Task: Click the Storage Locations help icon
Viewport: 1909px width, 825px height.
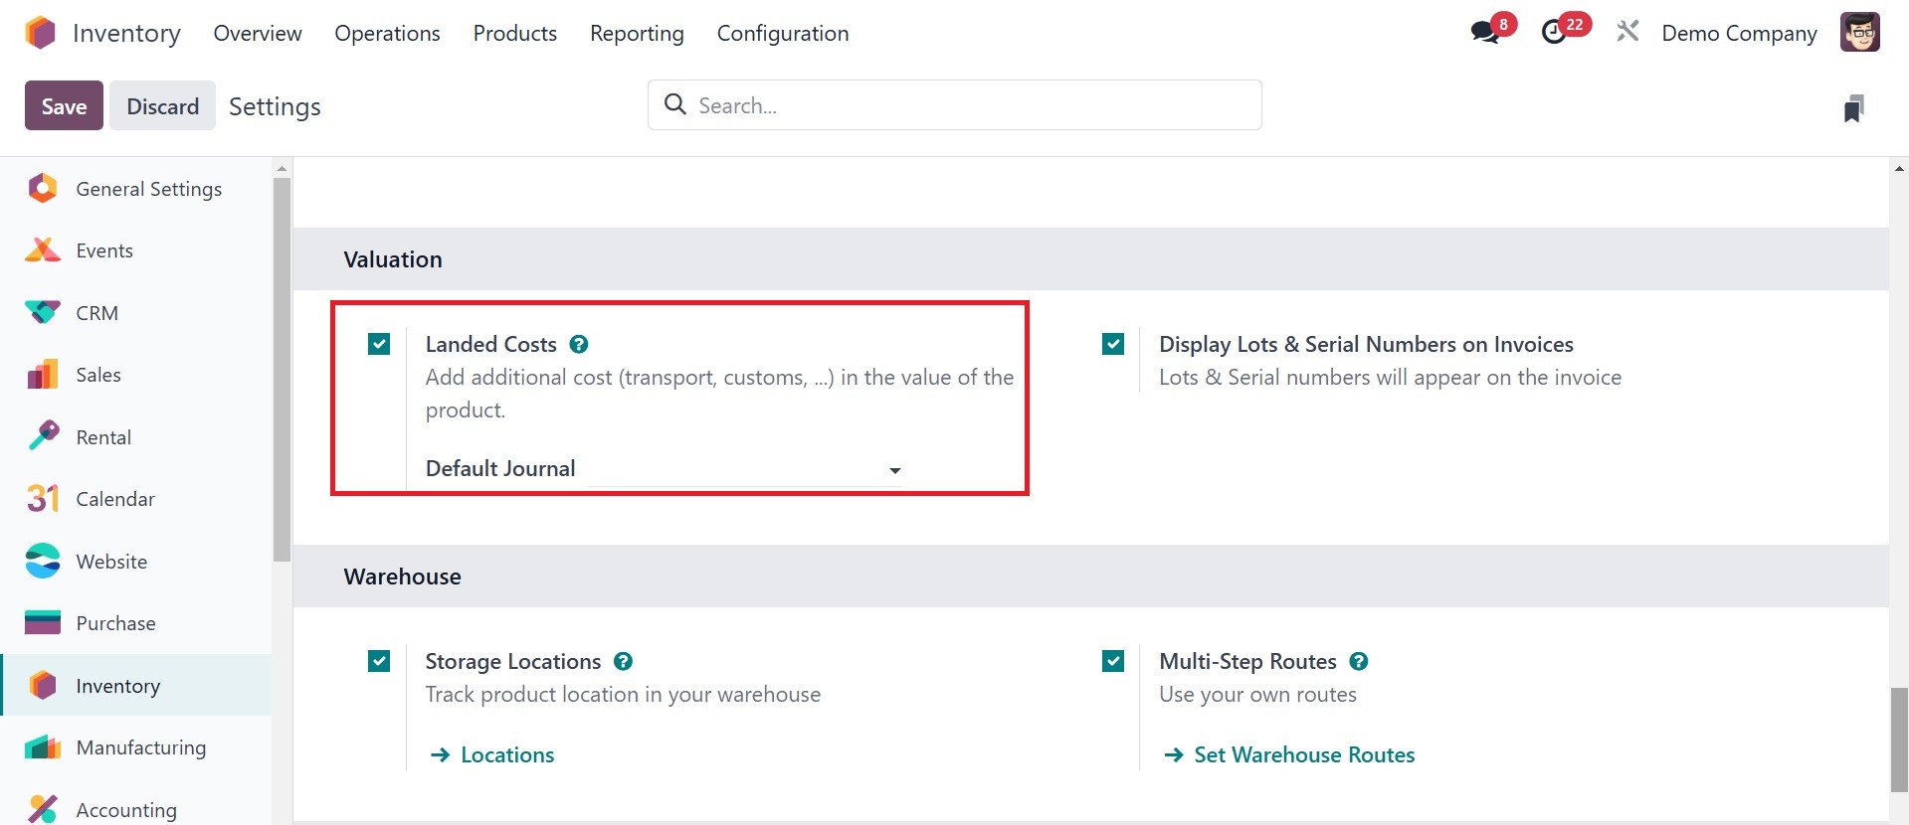Action: (623, 661)
